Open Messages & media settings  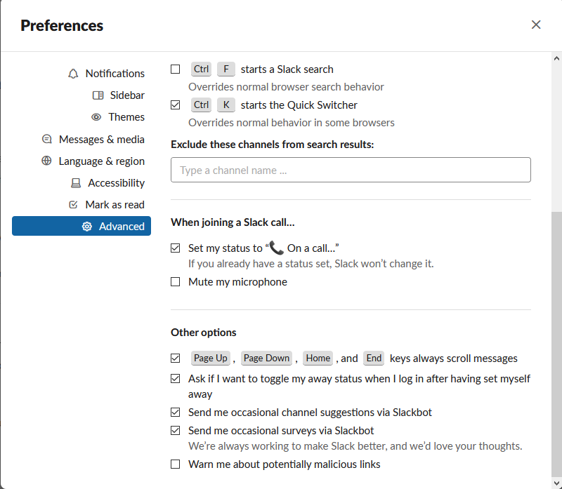coord(81,139)
